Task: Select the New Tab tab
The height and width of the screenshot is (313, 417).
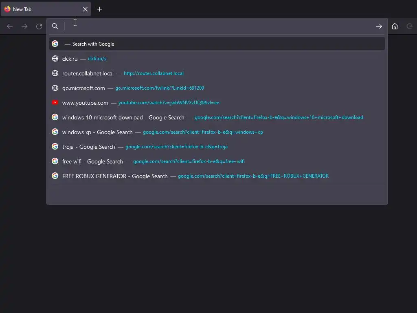Action: point(46,9)
